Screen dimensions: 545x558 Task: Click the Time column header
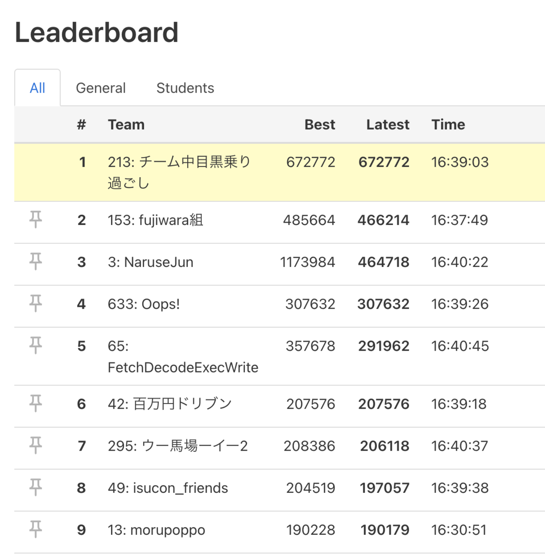pyautogui.click(x=448, y=125)
